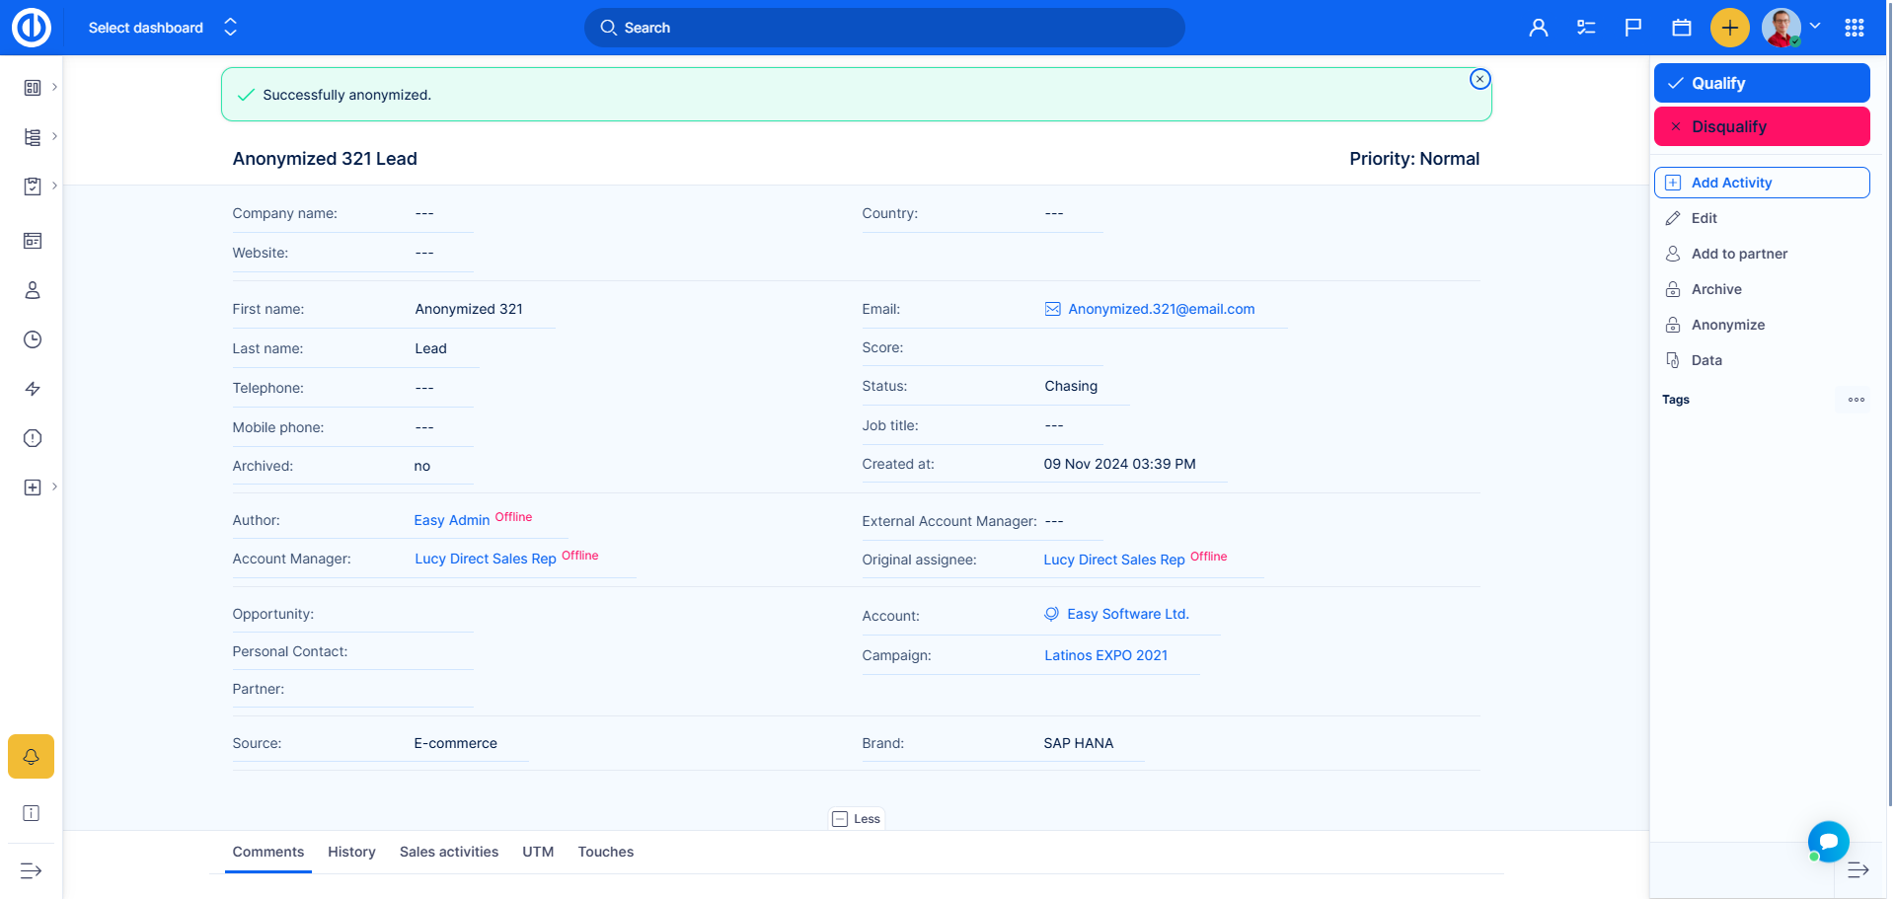
Task: Click the clock icon in left sidebar
Action: [x=33, y=339]
